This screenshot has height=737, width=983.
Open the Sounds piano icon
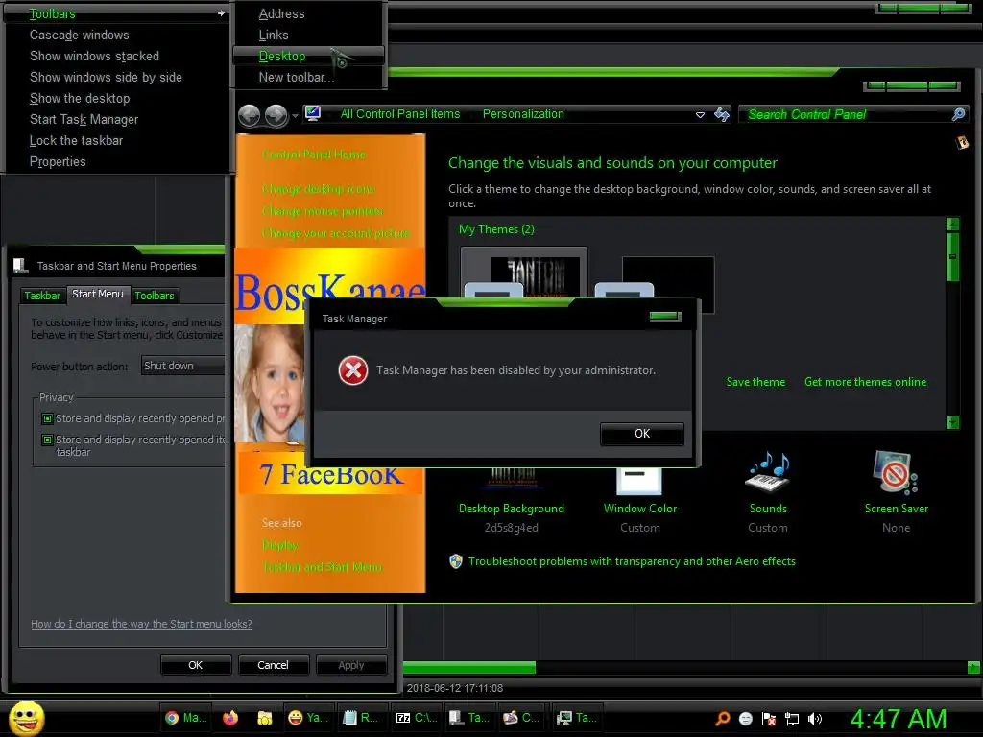pyautogui.click(x=767, y=471)
